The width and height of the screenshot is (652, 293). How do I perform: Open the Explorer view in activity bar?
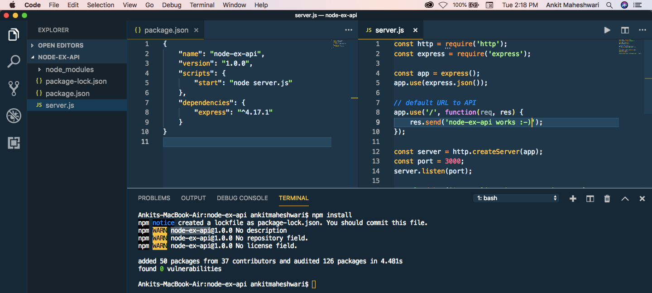14,35
